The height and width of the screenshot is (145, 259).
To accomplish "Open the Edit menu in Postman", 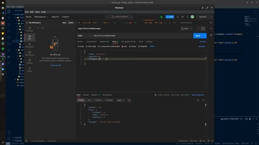I will coord(32,12).
